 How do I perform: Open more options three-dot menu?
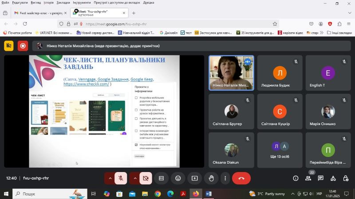[225, 178]
